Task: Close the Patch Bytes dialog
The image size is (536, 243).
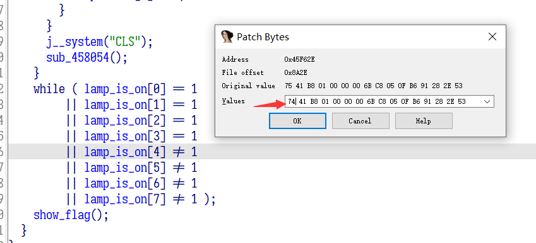Action: [492, 37]
